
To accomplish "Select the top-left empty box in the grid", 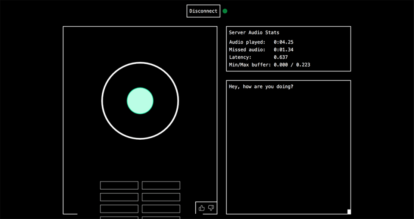I will pyautogui.click(x=119, y=185).
